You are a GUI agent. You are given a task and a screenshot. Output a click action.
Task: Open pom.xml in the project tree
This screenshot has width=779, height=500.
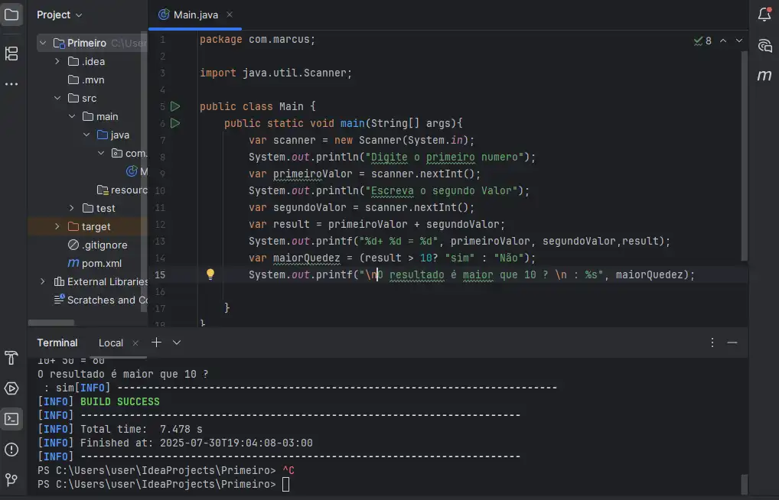point(94,263)
